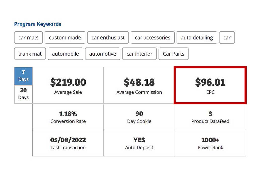The height and width of the screenshot is (173, 258).
Task: Click the short "car" keyword tag
Action: tap(227, 38)
